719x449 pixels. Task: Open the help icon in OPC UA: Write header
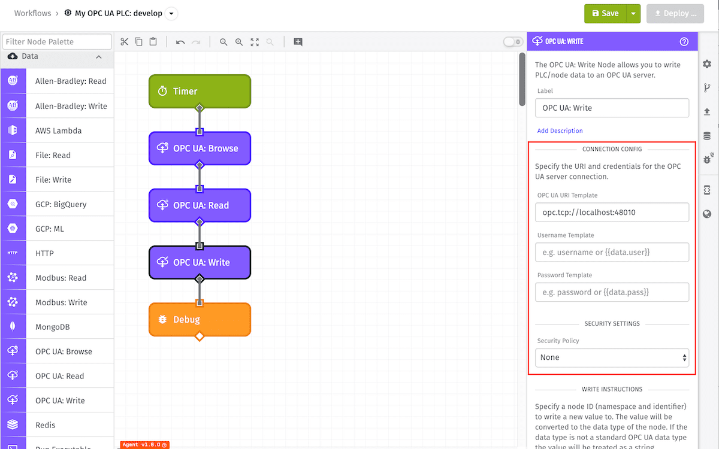click(684, 42)
